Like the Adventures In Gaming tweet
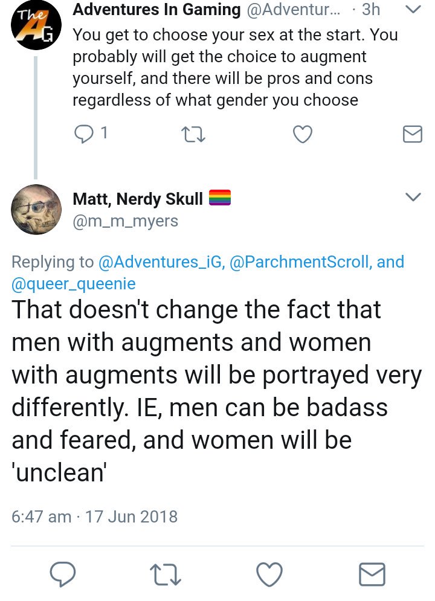Image resolution: width=435 pixels, height=601 pixels. (x=303, y=134)
